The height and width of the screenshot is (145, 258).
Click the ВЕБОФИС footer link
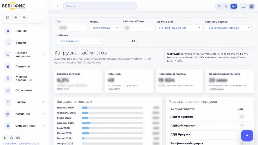point(11,143)
